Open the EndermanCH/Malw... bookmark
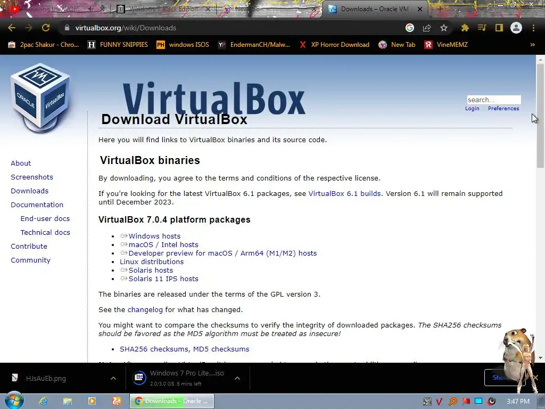The width and height of the screenshot is (545, 409). 254,45
